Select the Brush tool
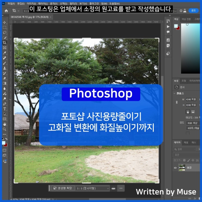202x202 pixels. click(5, 63)
